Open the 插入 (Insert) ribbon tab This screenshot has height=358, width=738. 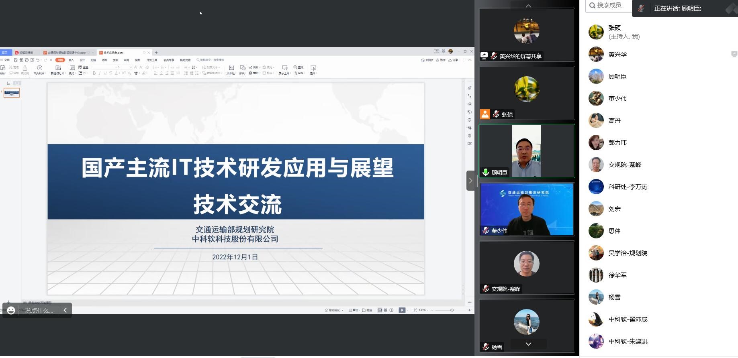pos(71,60)
